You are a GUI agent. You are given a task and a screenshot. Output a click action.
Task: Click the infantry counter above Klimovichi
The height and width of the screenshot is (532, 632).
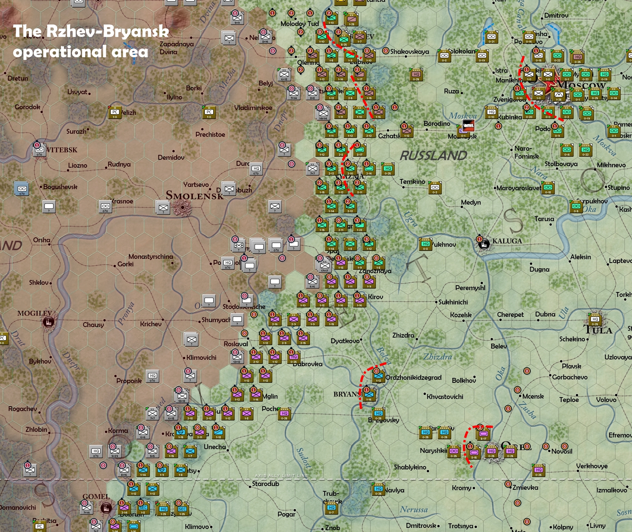(191, 339)
